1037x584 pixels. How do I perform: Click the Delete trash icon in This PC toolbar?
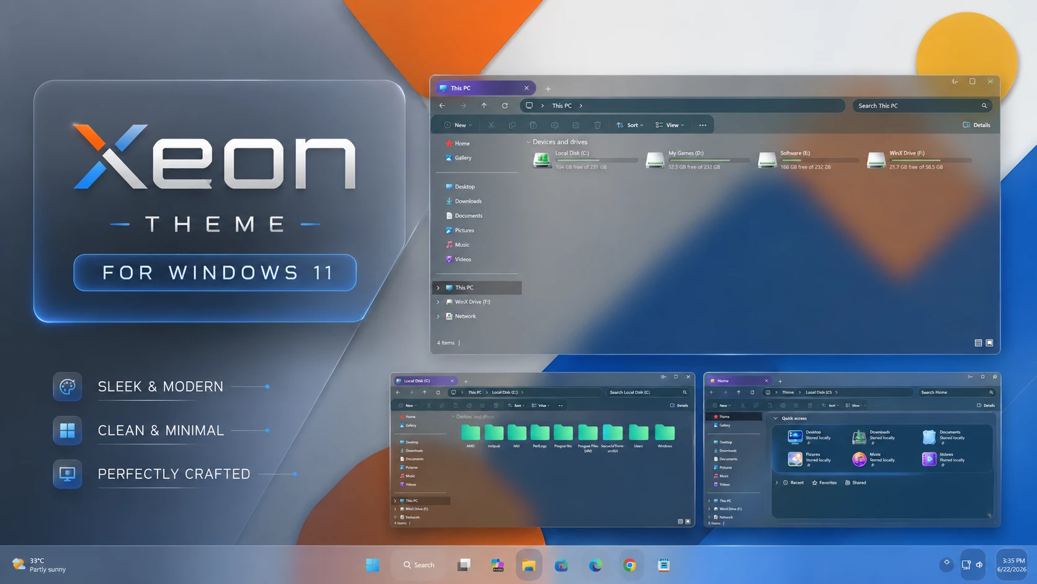(597, 125)
